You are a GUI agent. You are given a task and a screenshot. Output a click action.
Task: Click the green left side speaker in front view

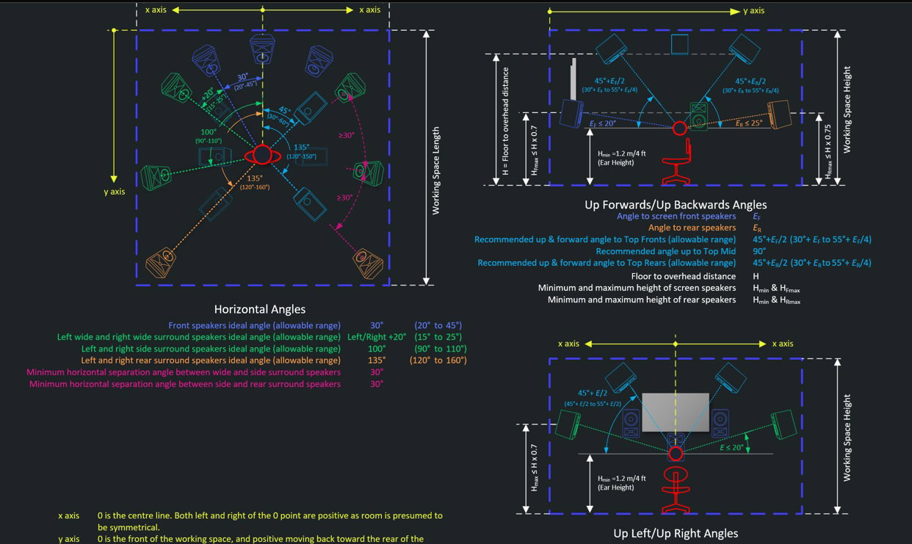coord(568,426)
